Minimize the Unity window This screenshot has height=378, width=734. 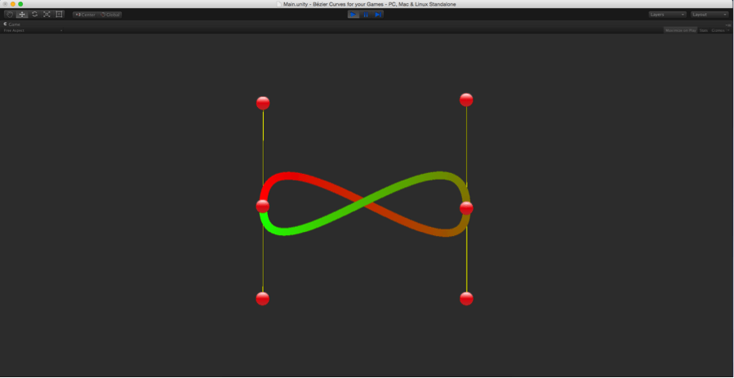[x=12, y=4]
